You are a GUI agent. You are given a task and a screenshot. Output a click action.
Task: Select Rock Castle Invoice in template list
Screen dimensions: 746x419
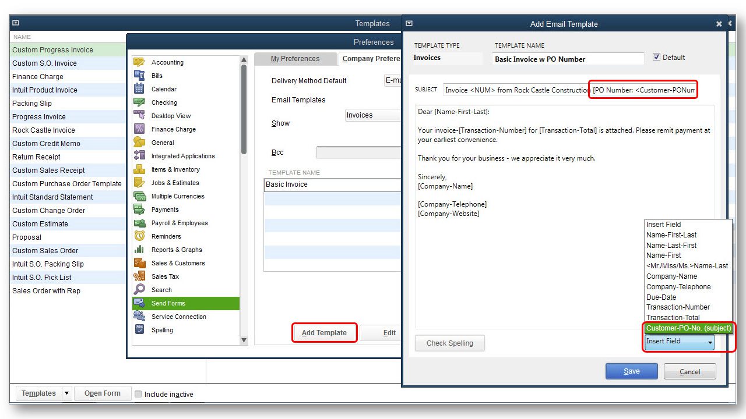tap(44, 130)
